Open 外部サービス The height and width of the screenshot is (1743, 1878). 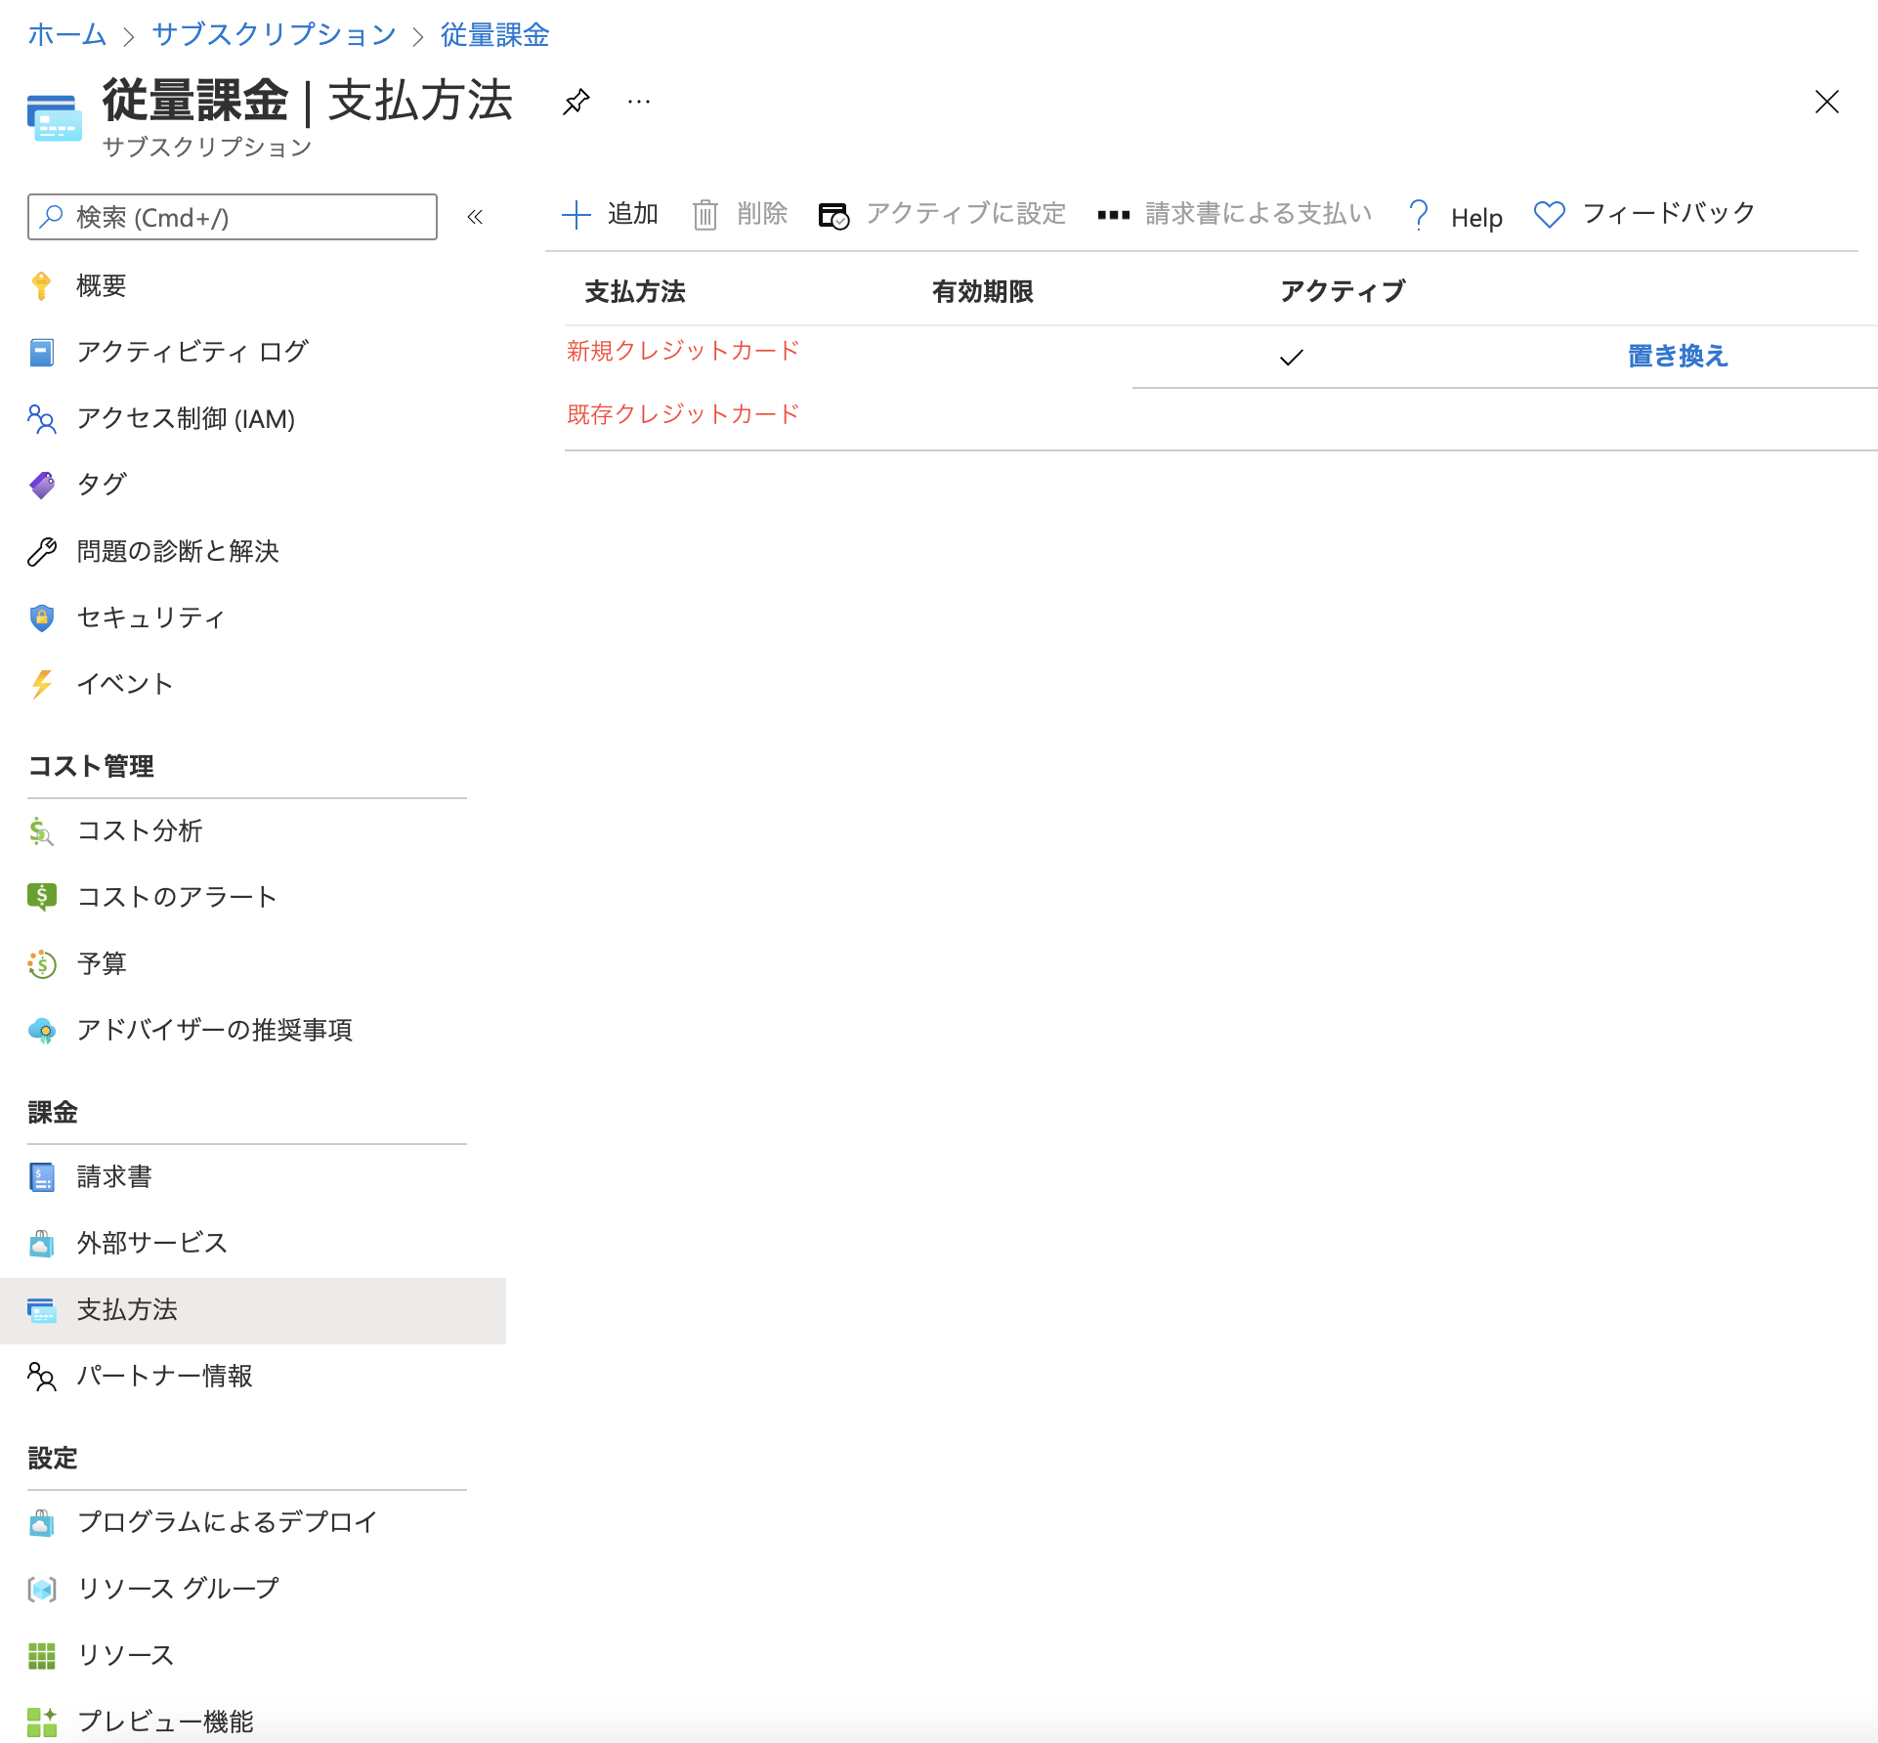click(150, 1243)
